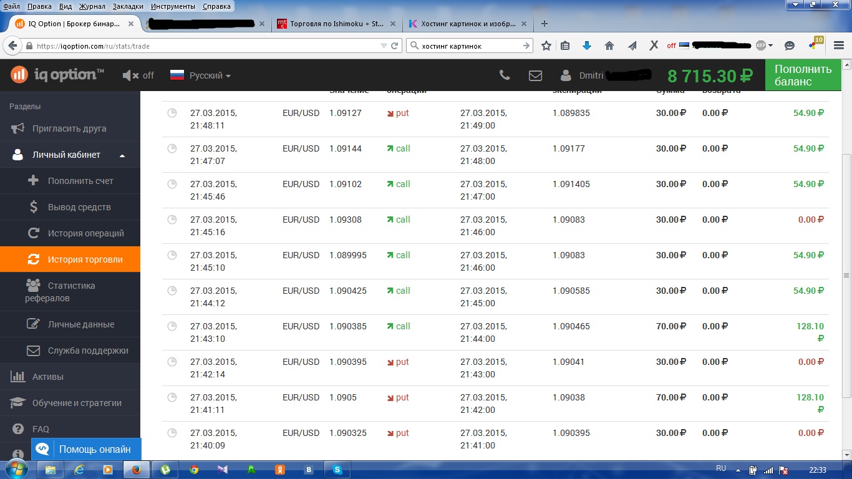
Task: Click value 1.089995 in trade table
Action: tap(348, 255)
